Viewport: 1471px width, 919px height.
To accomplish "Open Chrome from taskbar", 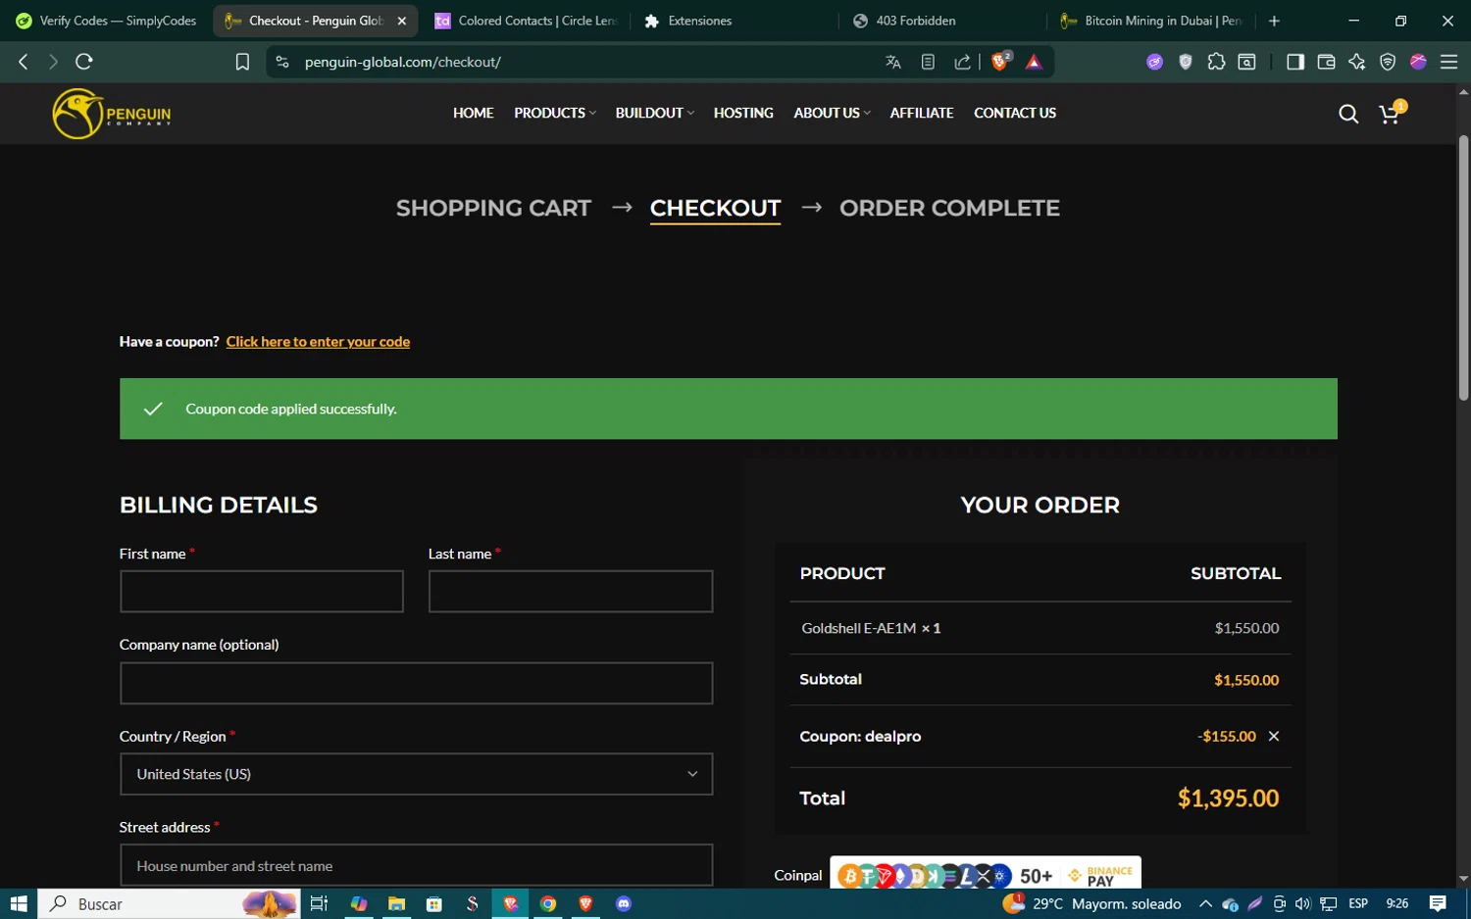I will pos(548,903).
